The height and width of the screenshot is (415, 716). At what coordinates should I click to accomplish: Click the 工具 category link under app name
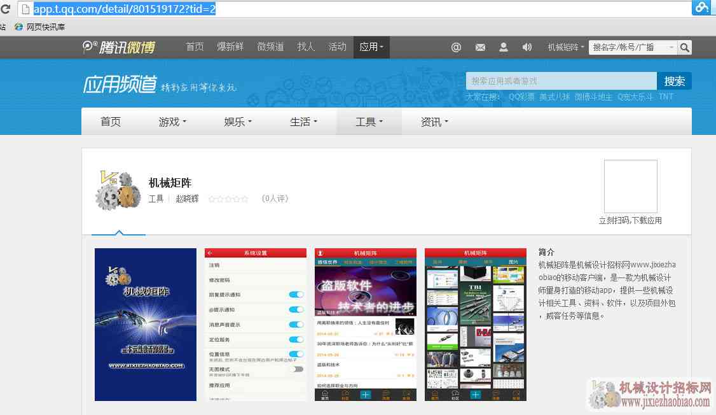(x=156, y=199)
